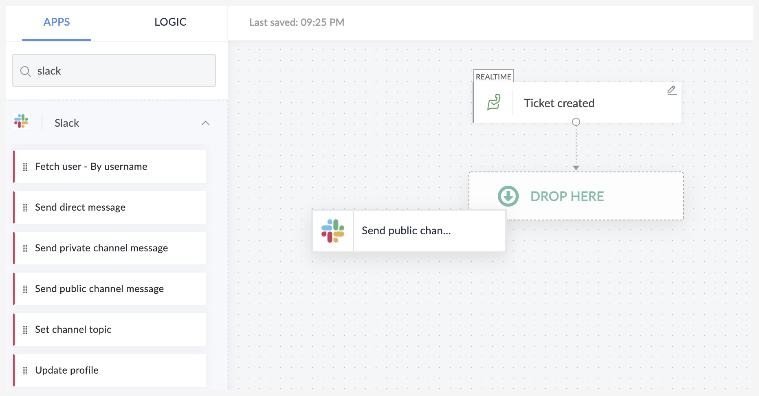Switch to the LOGIC tab

(x=170, y=22)
